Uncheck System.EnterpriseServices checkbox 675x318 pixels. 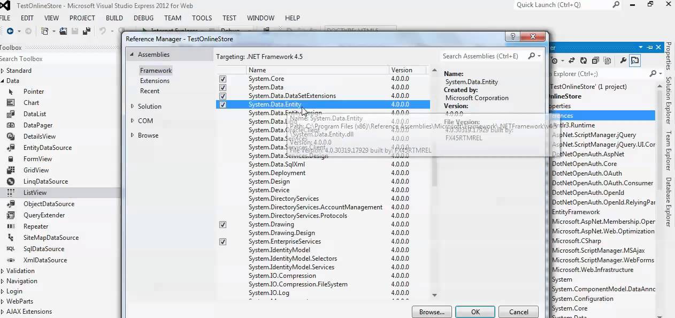coord(223,241)
